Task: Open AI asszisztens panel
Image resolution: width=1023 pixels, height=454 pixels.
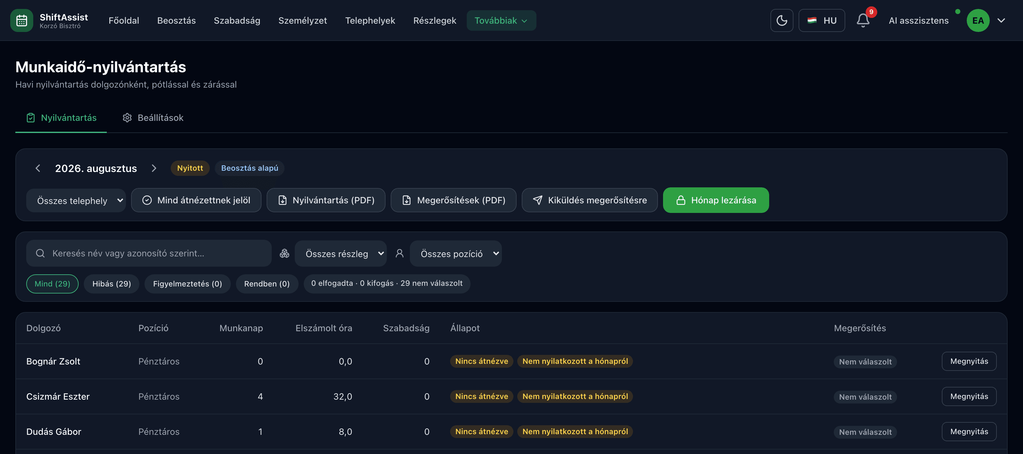Action: coord(918,21)
